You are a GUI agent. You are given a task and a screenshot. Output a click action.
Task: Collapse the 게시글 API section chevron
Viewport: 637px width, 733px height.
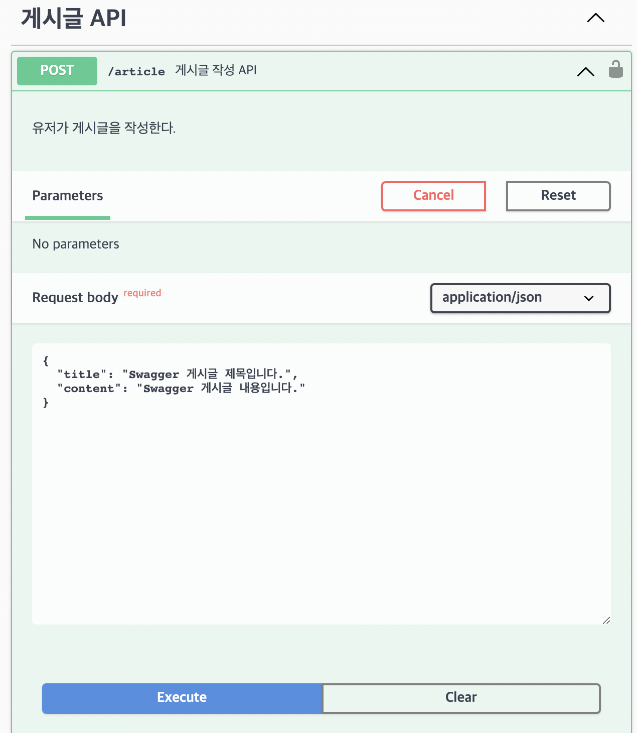pos(596,18)
